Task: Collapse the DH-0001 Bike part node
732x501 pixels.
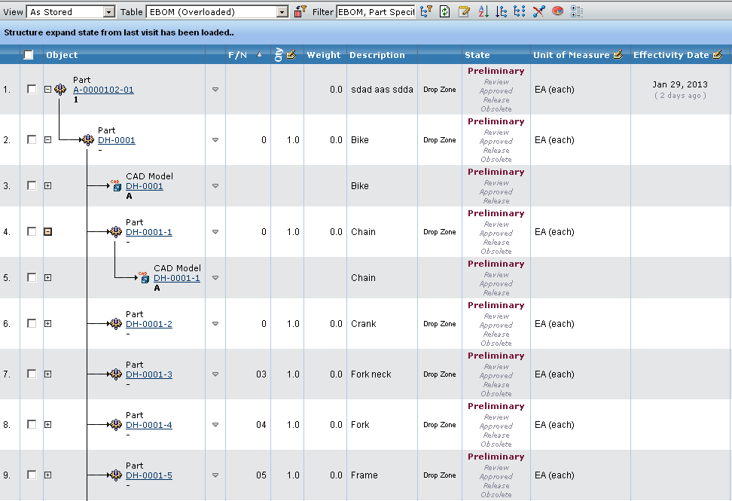Action: pos(48,139)
